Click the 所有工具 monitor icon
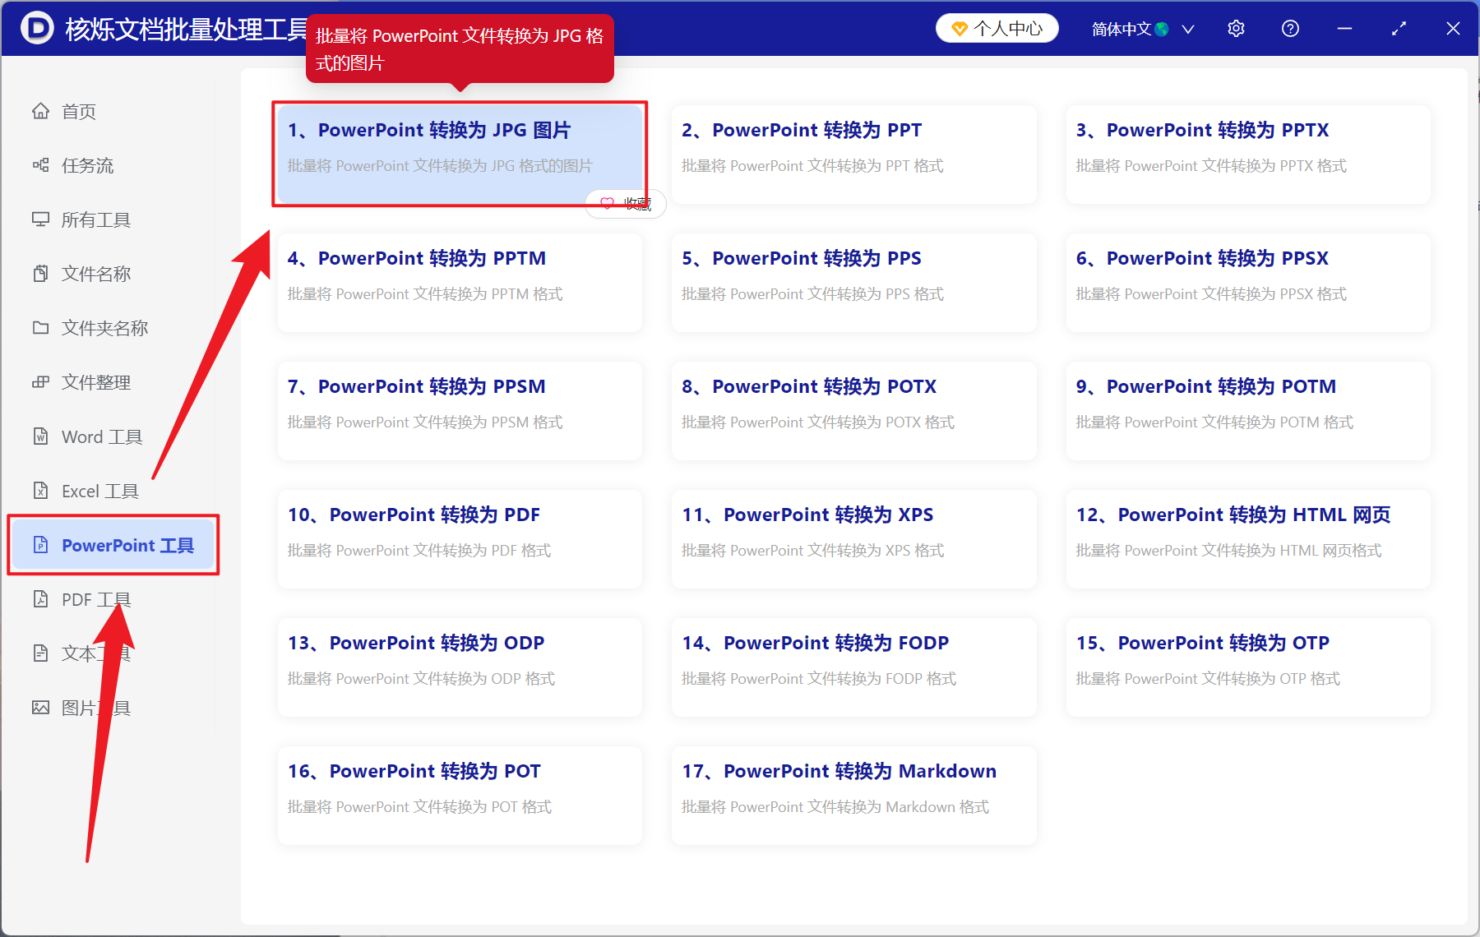This screenshot has width=1480, height=937. point(40,219)
